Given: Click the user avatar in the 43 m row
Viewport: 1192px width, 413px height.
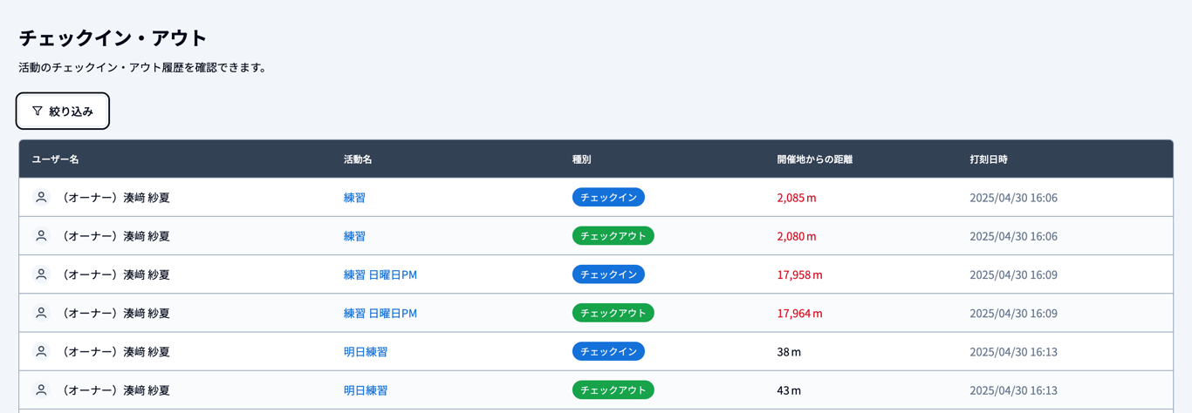Looking at the screenshot, I should [x=41, y=390].
